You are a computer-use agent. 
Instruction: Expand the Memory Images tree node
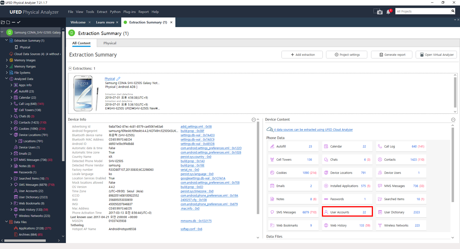click(7, 60)
